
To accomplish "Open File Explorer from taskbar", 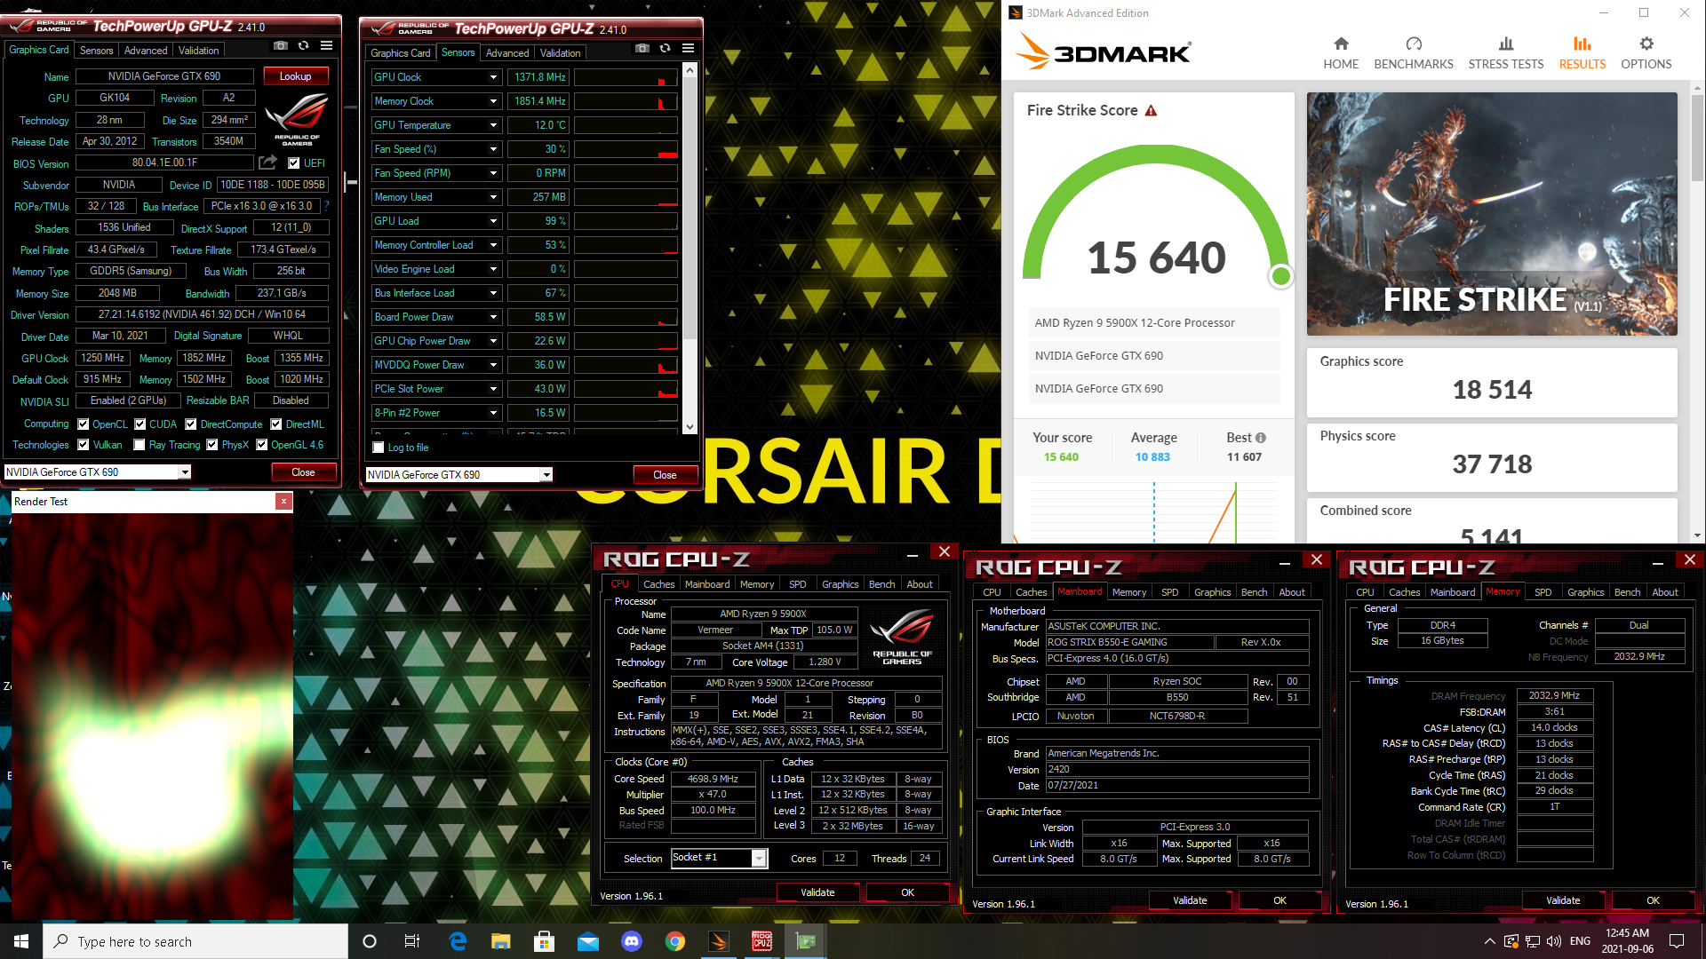I will pyautogui.click(x=501, y=941).
